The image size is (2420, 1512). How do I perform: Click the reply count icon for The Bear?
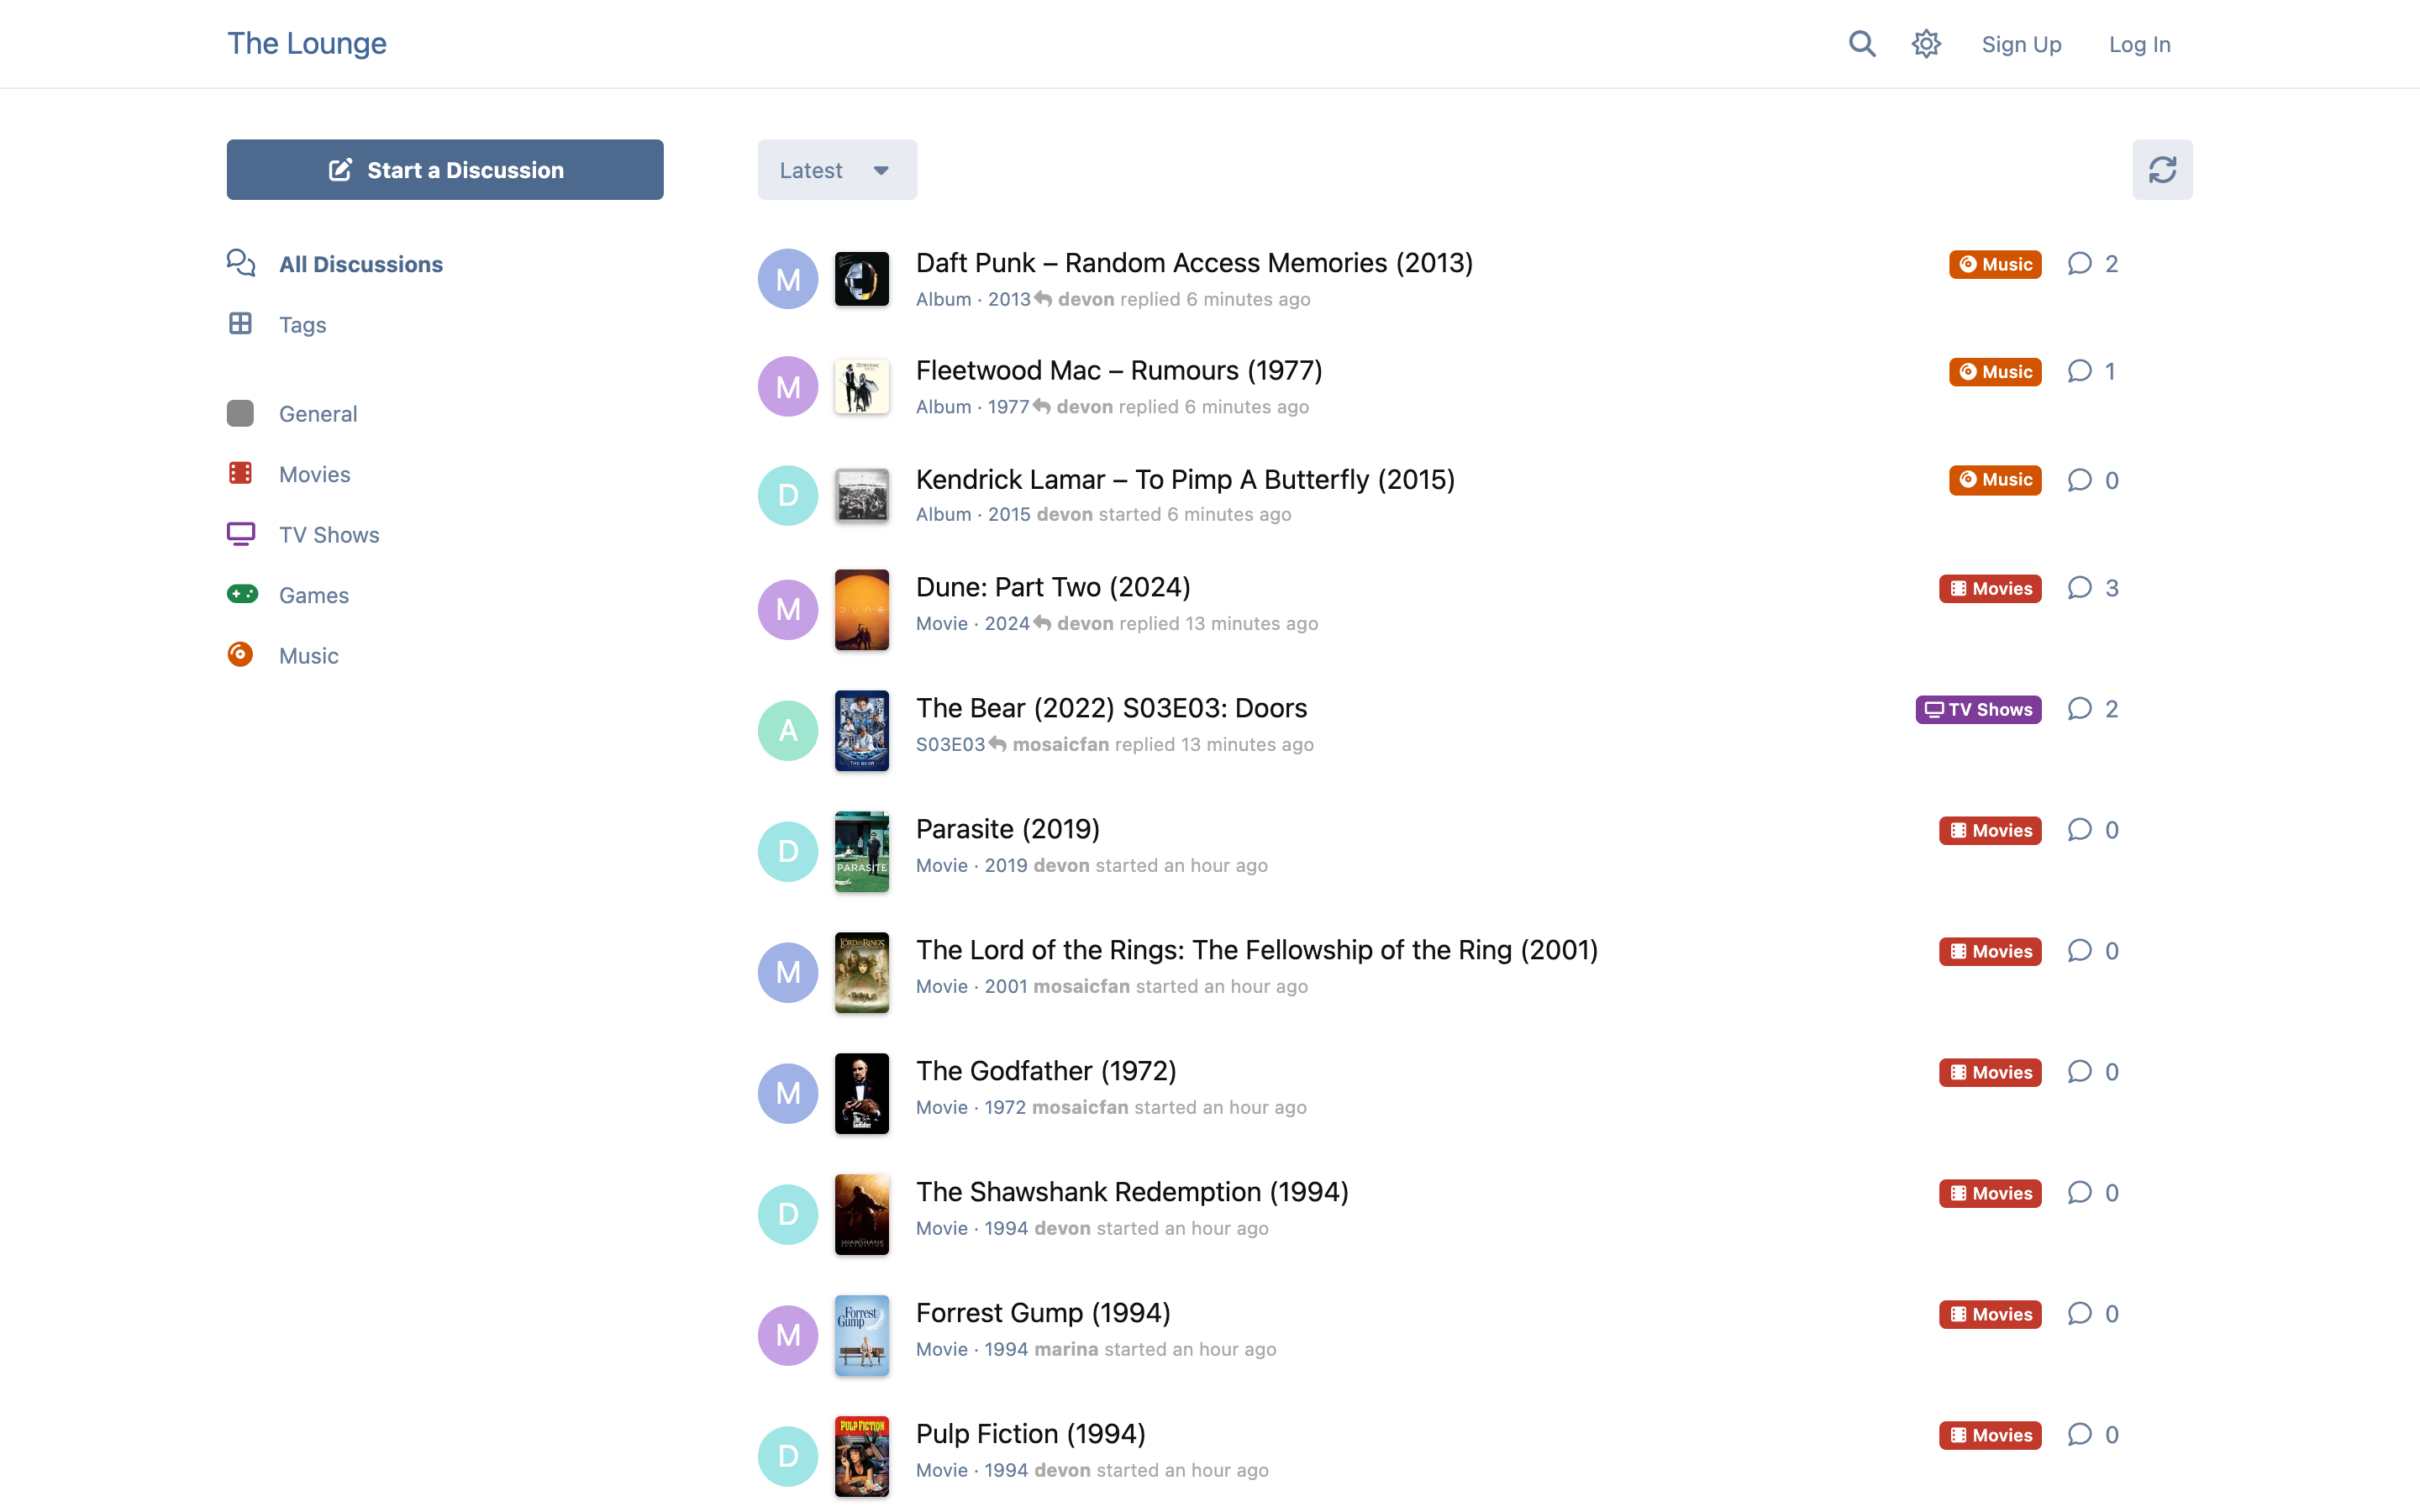[x=2080, y=708]
